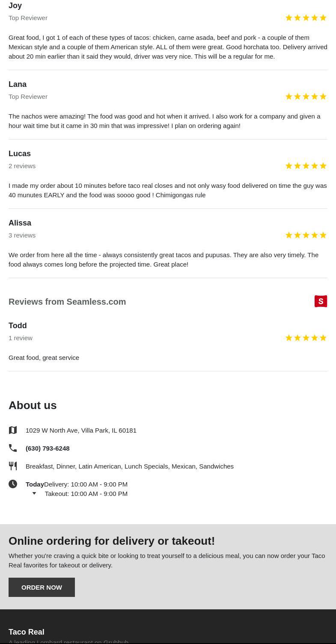The width and height of the screenshot is (336, 644).
Task: Click reviewer name Alissa
Action: pyautogui.click(x=20, y=223)
